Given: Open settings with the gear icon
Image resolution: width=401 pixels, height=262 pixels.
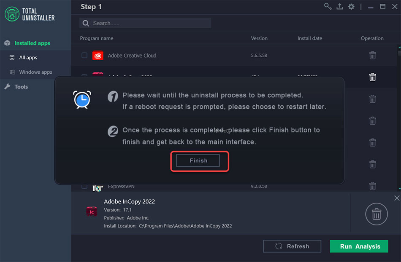Looking at the screenshot, I should pos(351,6).
